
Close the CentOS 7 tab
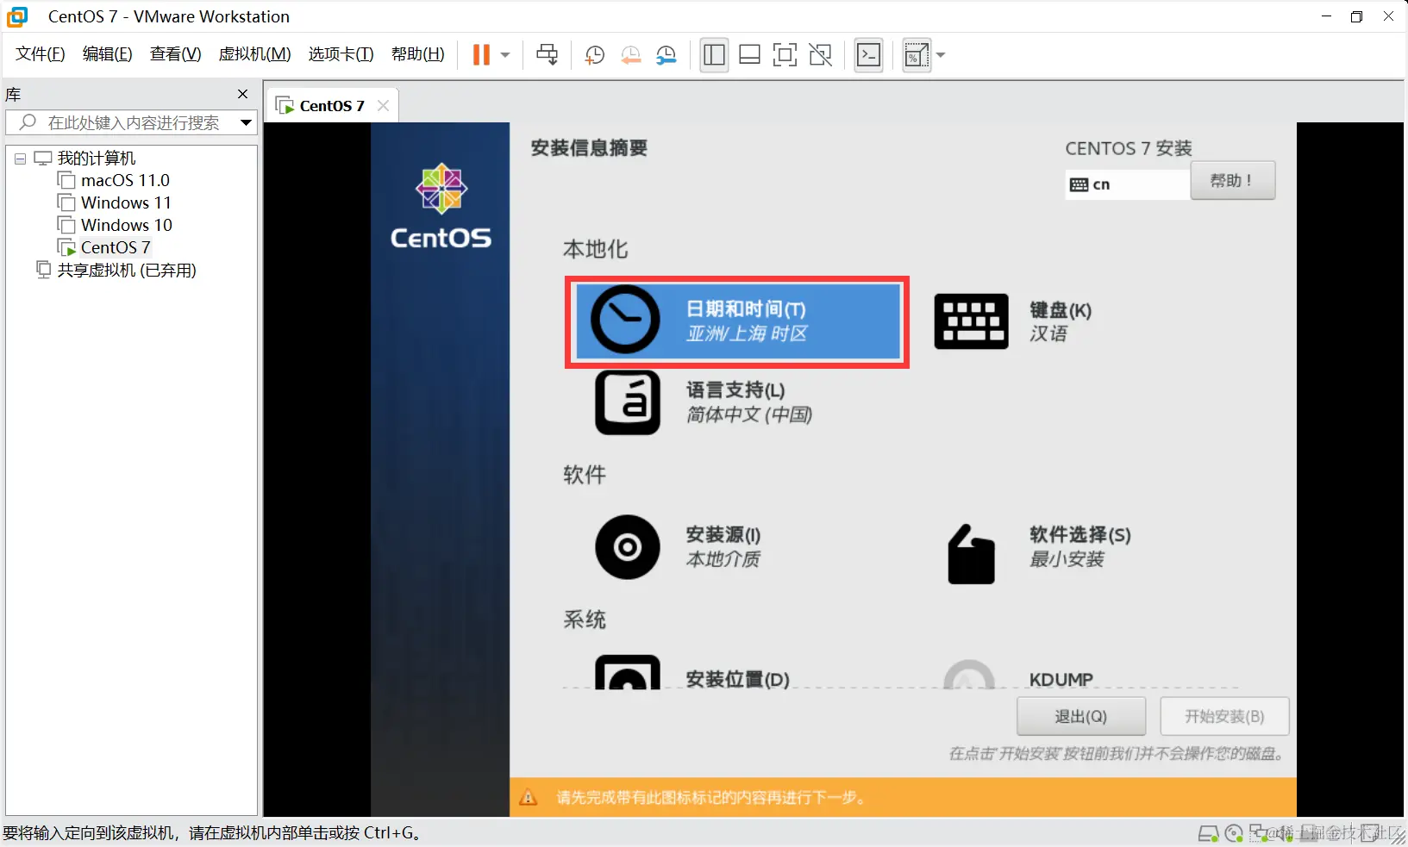(x=384, y=106)
